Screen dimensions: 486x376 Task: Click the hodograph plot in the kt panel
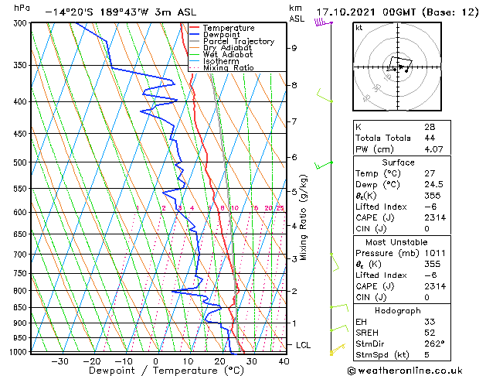[397, 67]
